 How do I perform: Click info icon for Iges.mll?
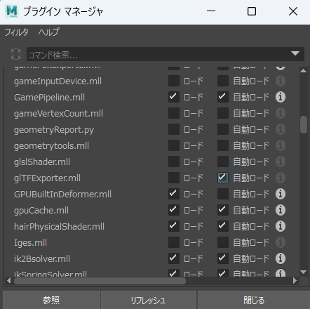(x=281, y=242)
